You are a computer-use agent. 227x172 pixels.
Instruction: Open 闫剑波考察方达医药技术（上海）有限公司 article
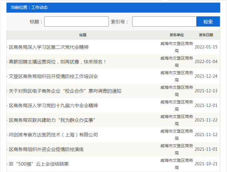coord(53,135)
